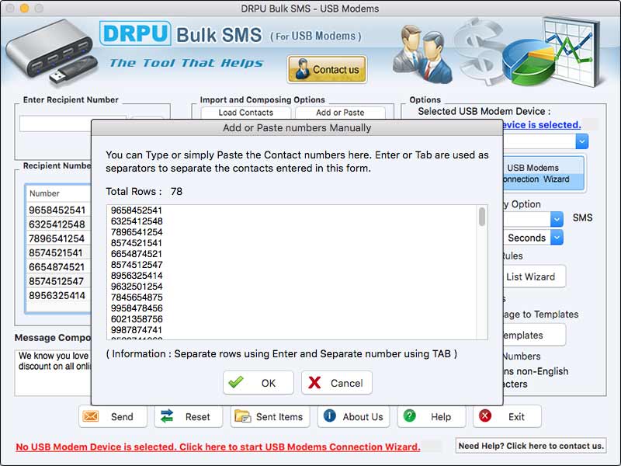Image resolution: width=621 pixels, height=466 pixels.
Task: Click the Help question mark icon
Action: [408, 417]
